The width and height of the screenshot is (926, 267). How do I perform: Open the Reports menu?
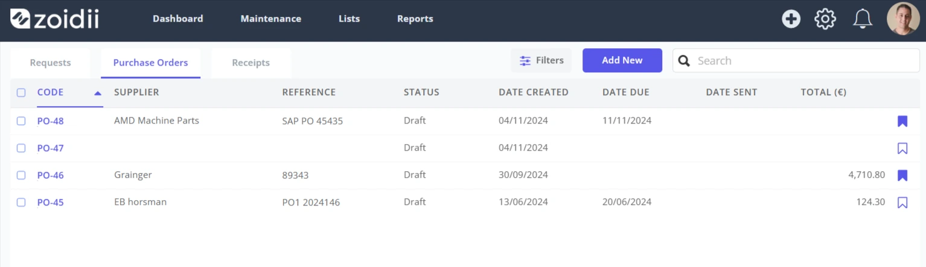coord(415,19)
